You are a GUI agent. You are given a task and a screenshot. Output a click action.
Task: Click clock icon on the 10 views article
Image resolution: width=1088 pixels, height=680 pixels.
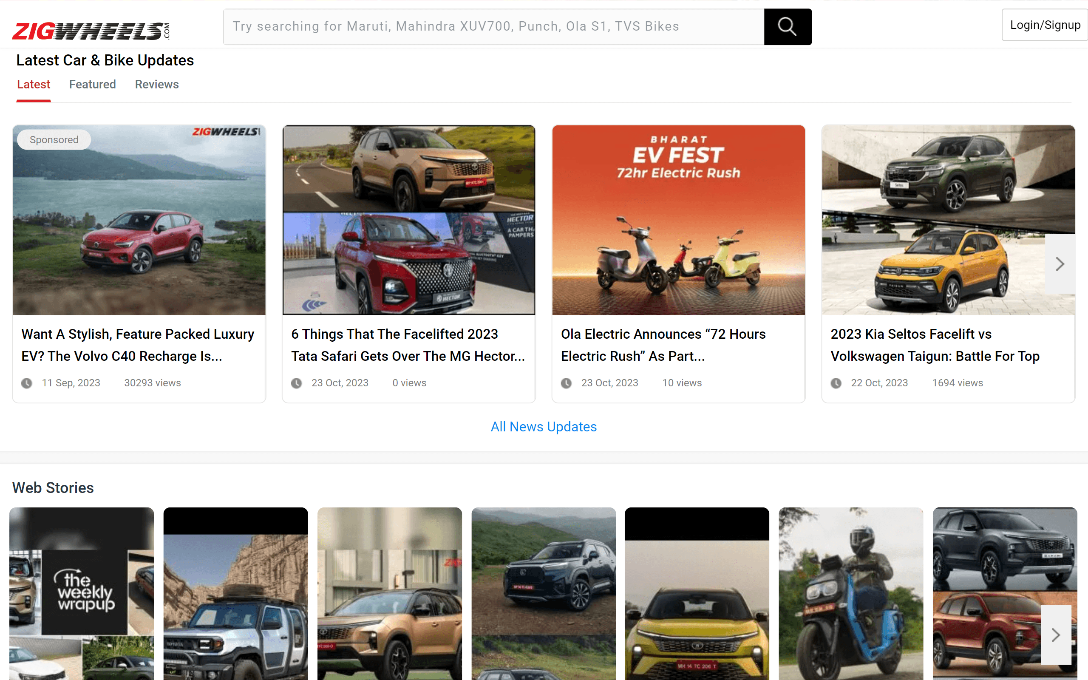tap(566, 383)
